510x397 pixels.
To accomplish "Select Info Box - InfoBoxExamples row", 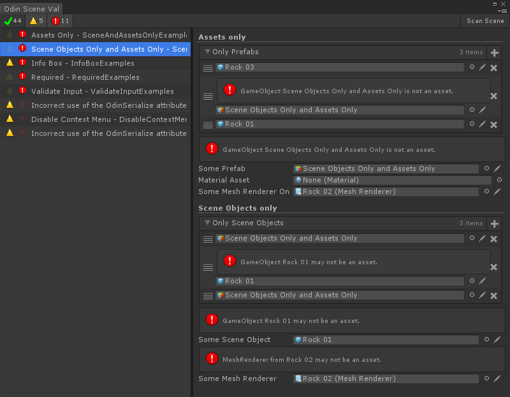I will coord(95,63).
